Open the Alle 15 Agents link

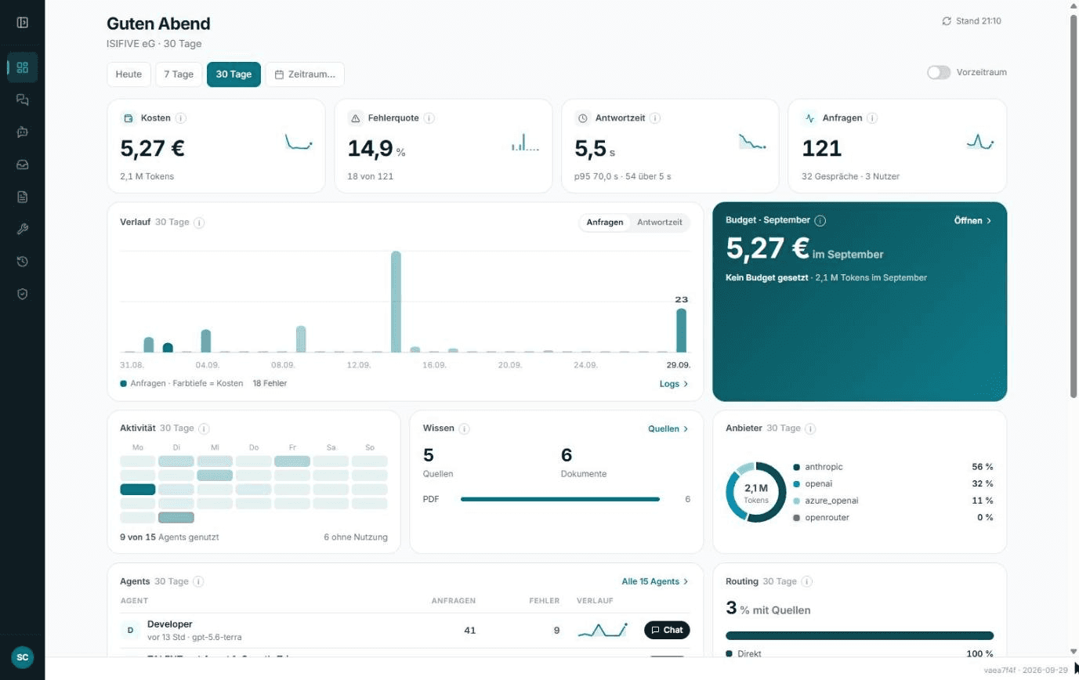pyautogui.click(x=655, y=581)
